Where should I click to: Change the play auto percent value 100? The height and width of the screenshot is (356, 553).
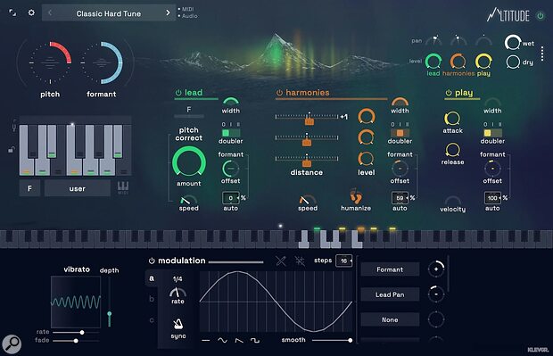[x=492, y=198]
